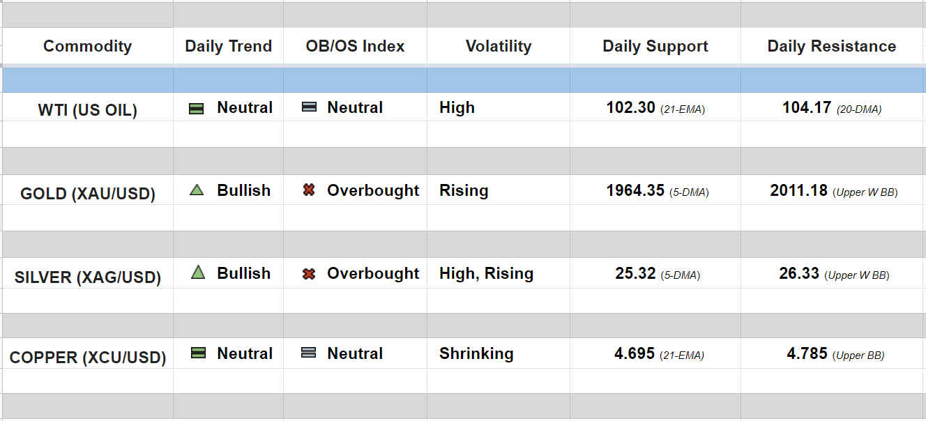Select the SILVER (XAG/USD) cell
926x421 pixels.
click(x=87, y=277)
